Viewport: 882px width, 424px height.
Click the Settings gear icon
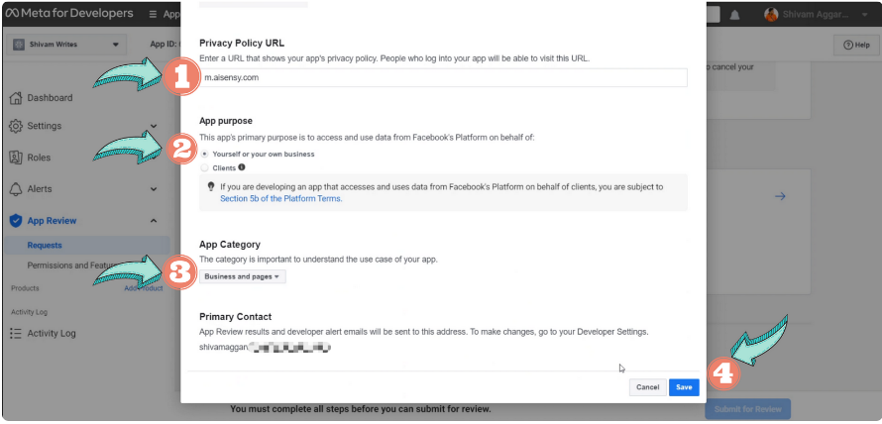16,127
